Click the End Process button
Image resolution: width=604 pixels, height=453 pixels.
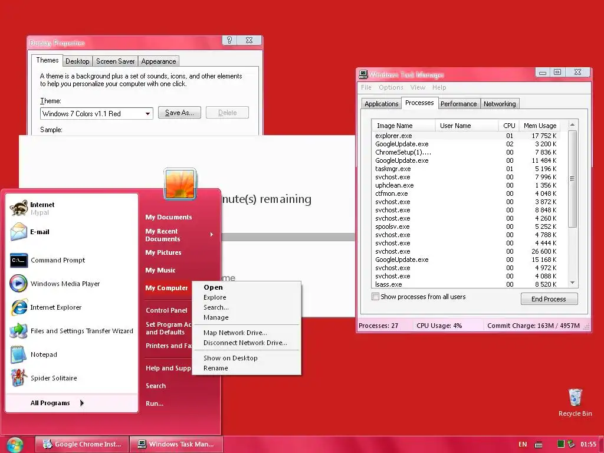[549, 299]
